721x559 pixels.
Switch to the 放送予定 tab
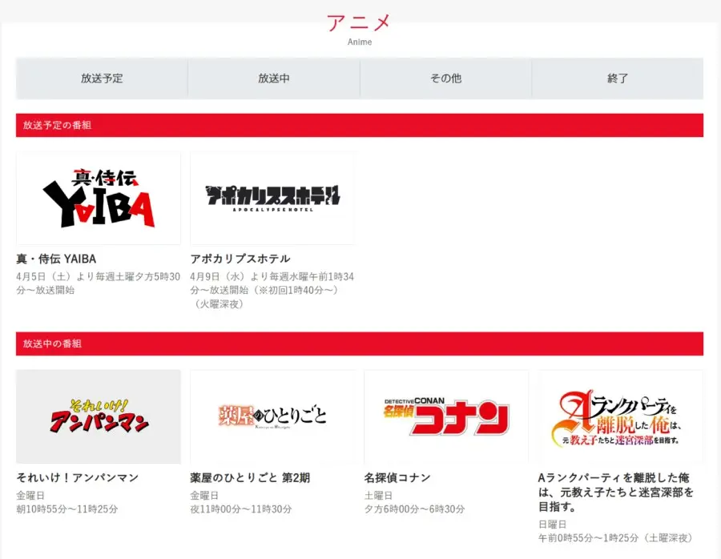point(102,78)
